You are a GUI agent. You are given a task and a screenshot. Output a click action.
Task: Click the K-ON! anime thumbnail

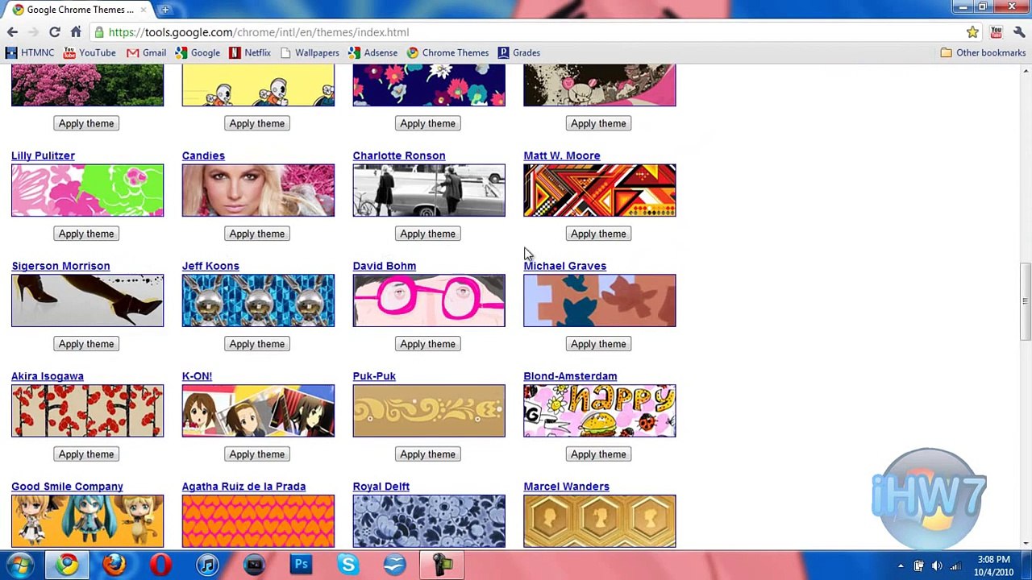[258, 411]
